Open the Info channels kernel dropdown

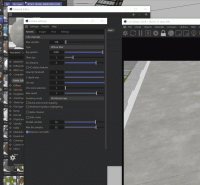pyautogui.click(x=65, y=37)
